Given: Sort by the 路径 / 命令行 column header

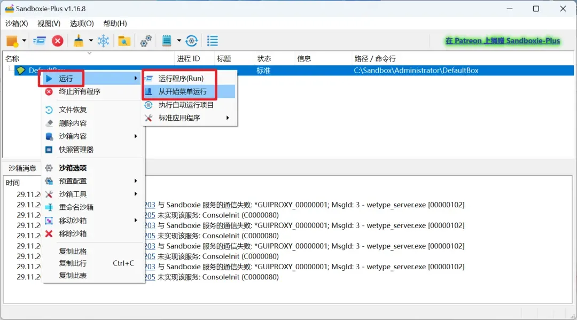Looking at the screenshot, I should coord(462,59).
